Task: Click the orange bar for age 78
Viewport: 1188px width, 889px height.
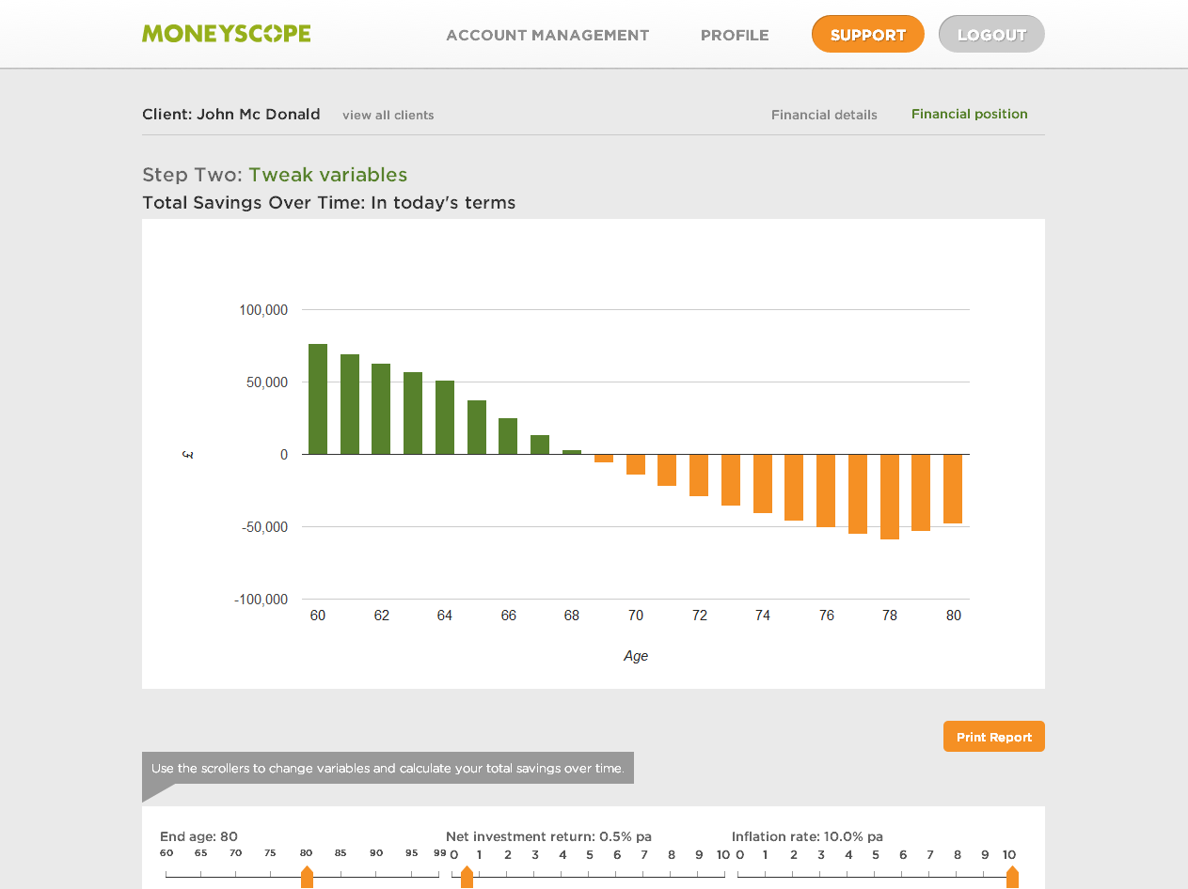Action: tap(890, 496)
